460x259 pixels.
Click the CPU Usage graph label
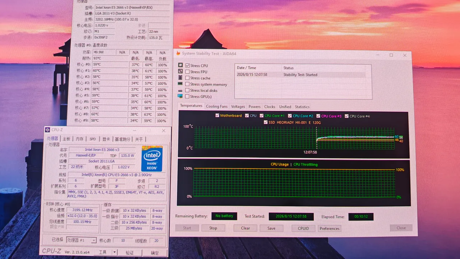(280, 164)
